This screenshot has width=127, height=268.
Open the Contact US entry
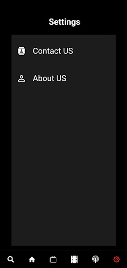point(64,51)
